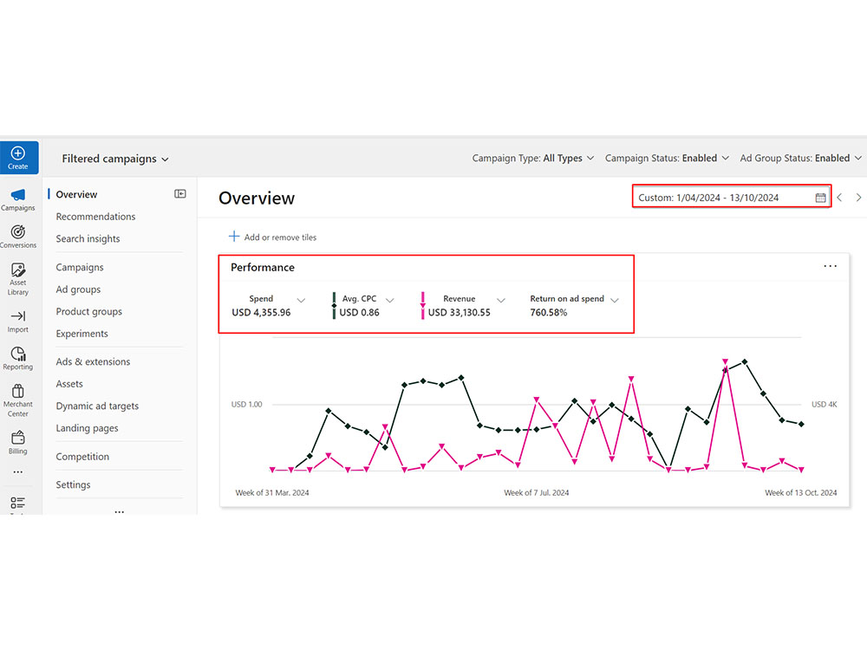Open the Import arrow icon
The height and width of the screenshot is (650, 867).
point(17,316)
